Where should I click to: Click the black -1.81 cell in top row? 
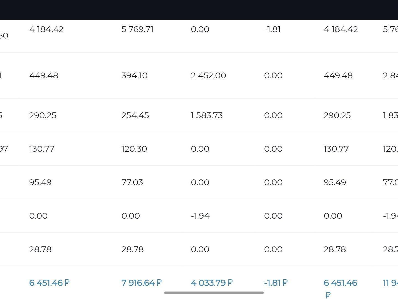coord(272,29)
